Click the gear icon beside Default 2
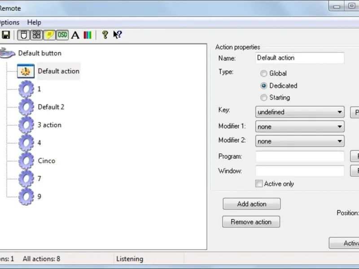Image resolution: width=359 pixels, height=269 pixels. click(26, 107)
